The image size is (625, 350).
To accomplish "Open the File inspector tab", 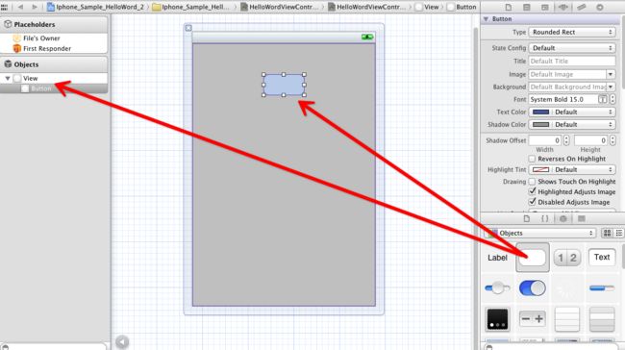I will pos(509,7).
